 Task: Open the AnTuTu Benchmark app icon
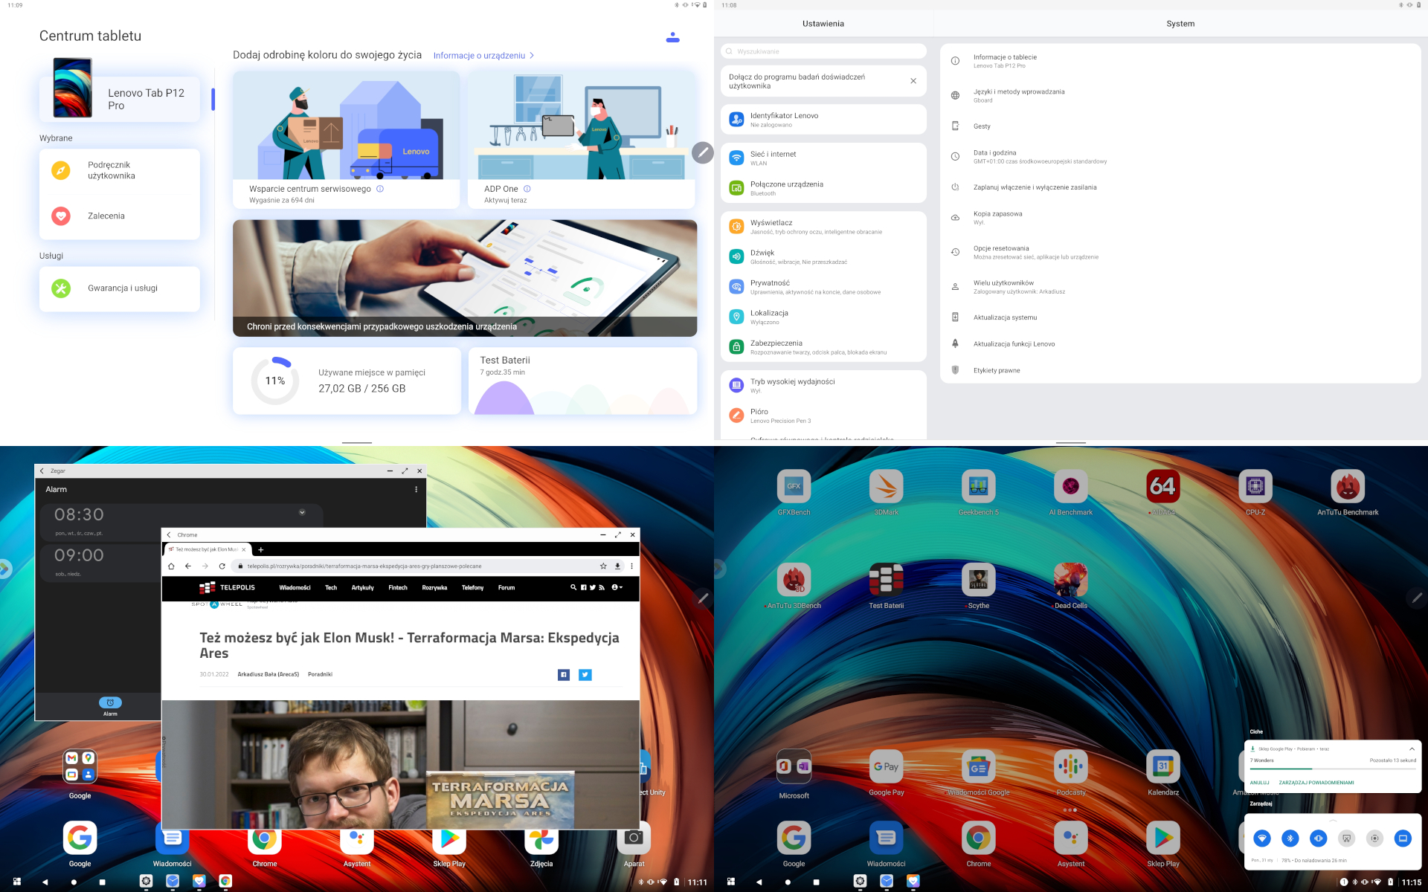[1347, 487]
